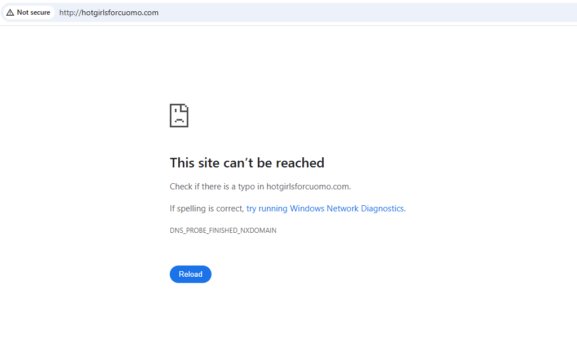Click the sad page error icon
The height and width of the screenshot is (345, 577).
coord(179,116)
